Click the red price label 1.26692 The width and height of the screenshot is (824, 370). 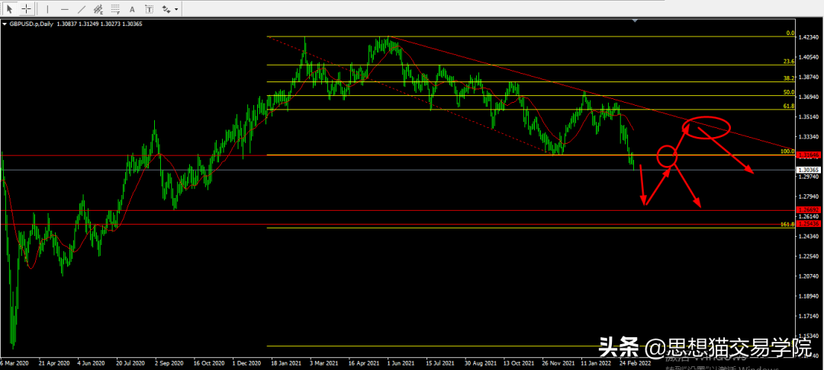point(810,209)
